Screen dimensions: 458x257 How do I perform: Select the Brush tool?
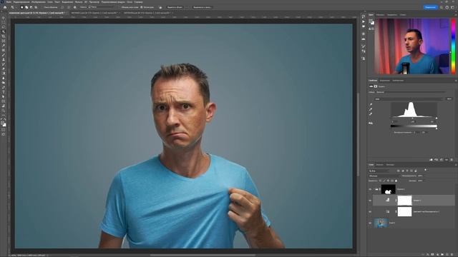(4, 55)
